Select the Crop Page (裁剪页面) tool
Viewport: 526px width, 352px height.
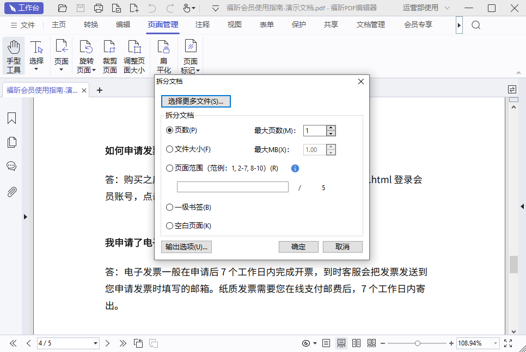[x=110, y=56]
